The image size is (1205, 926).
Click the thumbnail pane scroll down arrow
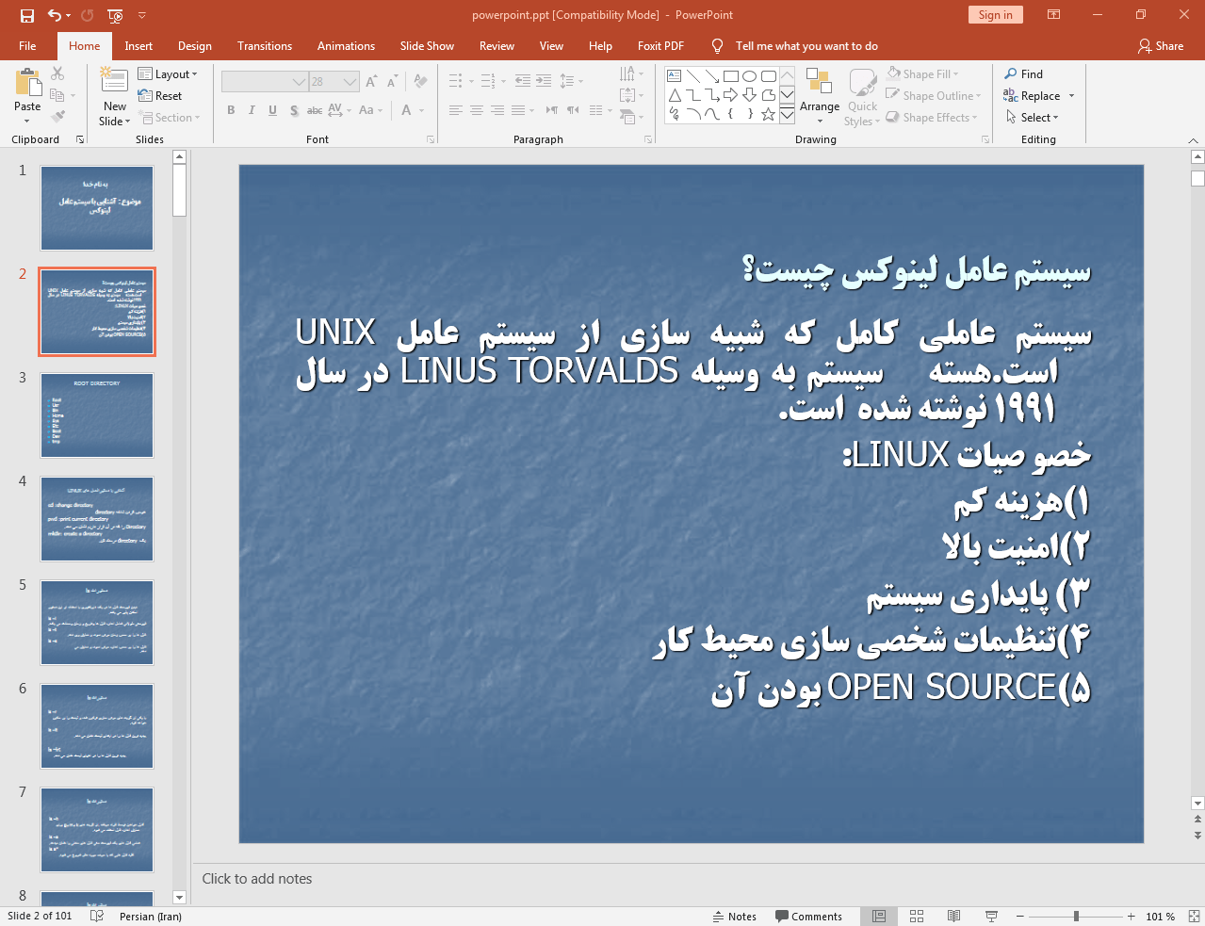pyautogui.click(x=180, y=898)
